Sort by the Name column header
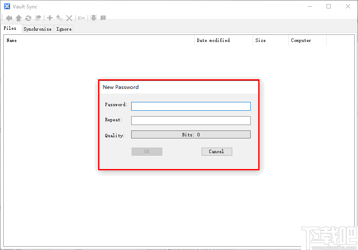This screenshot has width=358, height=250. point(99,40)
